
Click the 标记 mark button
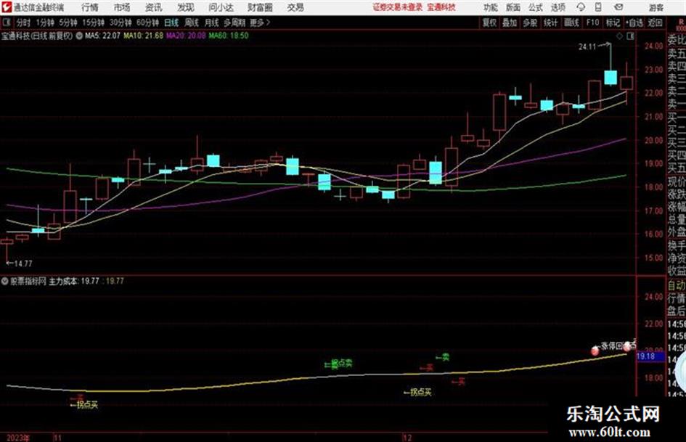[613, 22]
